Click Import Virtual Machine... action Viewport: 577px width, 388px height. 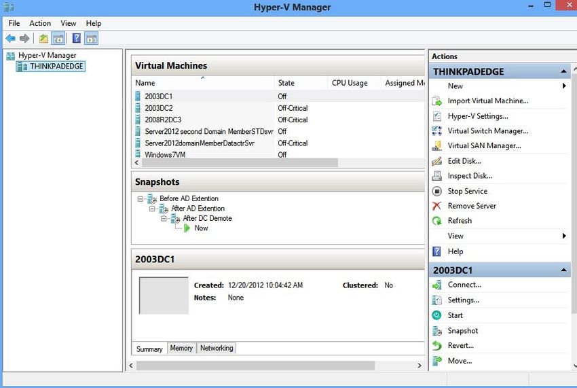(x=488, y=101)
